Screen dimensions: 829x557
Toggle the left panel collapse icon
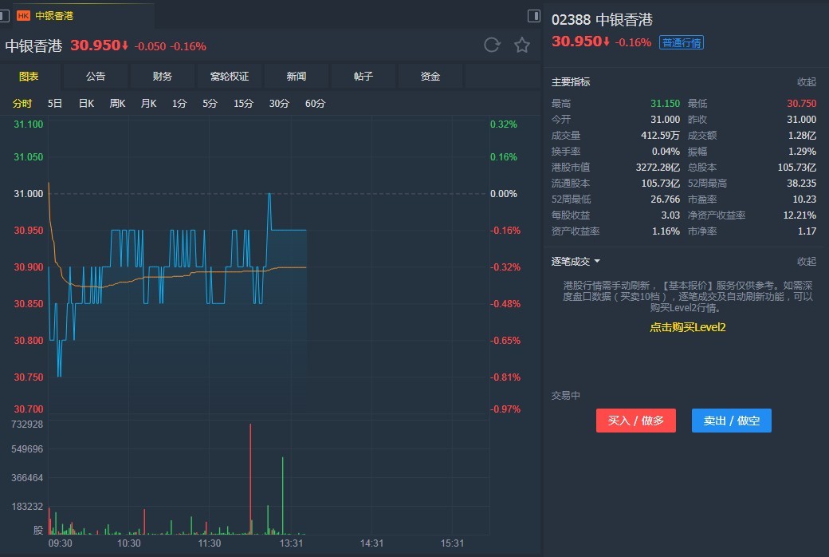[x=4, y=16]
